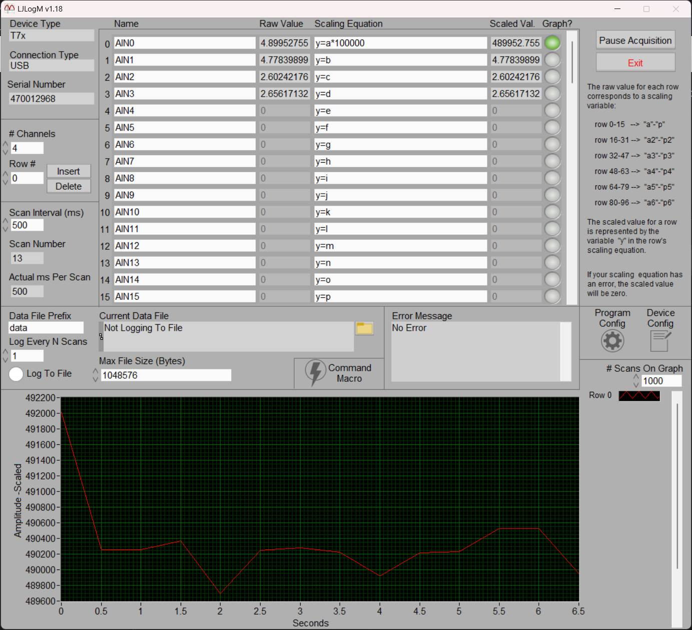
Task: Click the Command Macro lightning icon
Action: tap(315, 373)
